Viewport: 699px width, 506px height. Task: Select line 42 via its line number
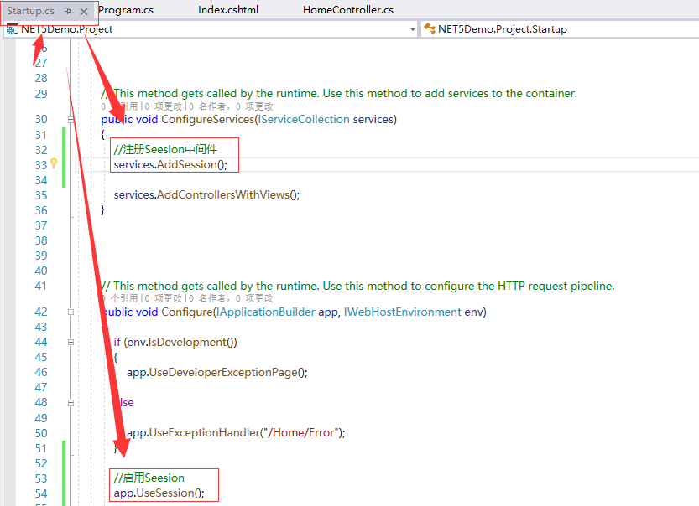tap(40, 312)
